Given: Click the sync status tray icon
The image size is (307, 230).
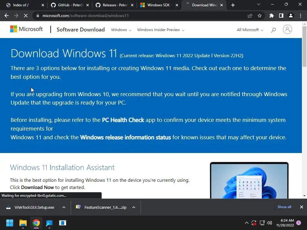Looking at the screenshot, I should [254, 223].
